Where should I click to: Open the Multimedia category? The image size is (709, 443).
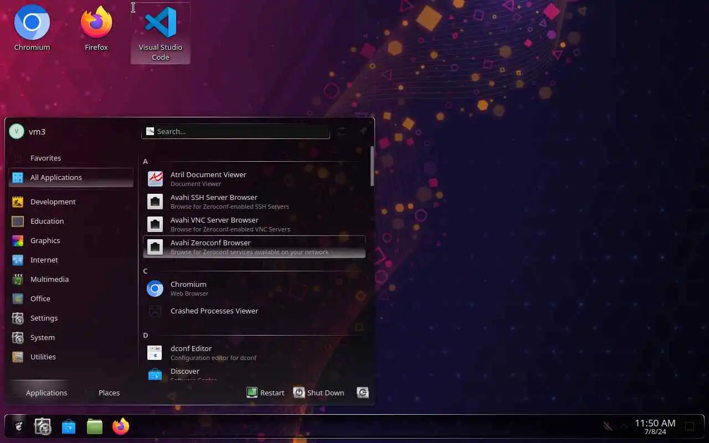(x=71, y=279)
